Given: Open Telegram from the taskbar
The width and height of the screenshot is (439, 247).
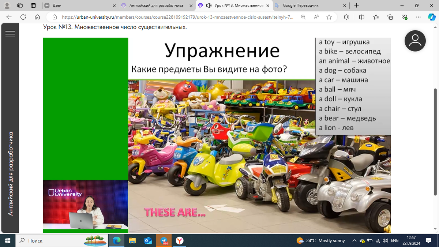Looking at the screenshot, I should (x=164, y=240).
